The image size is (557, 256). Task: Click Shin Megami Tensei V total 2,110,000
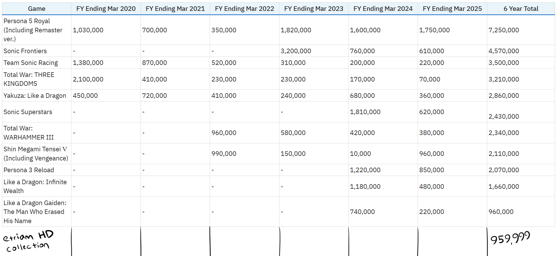tap(504, 154)
